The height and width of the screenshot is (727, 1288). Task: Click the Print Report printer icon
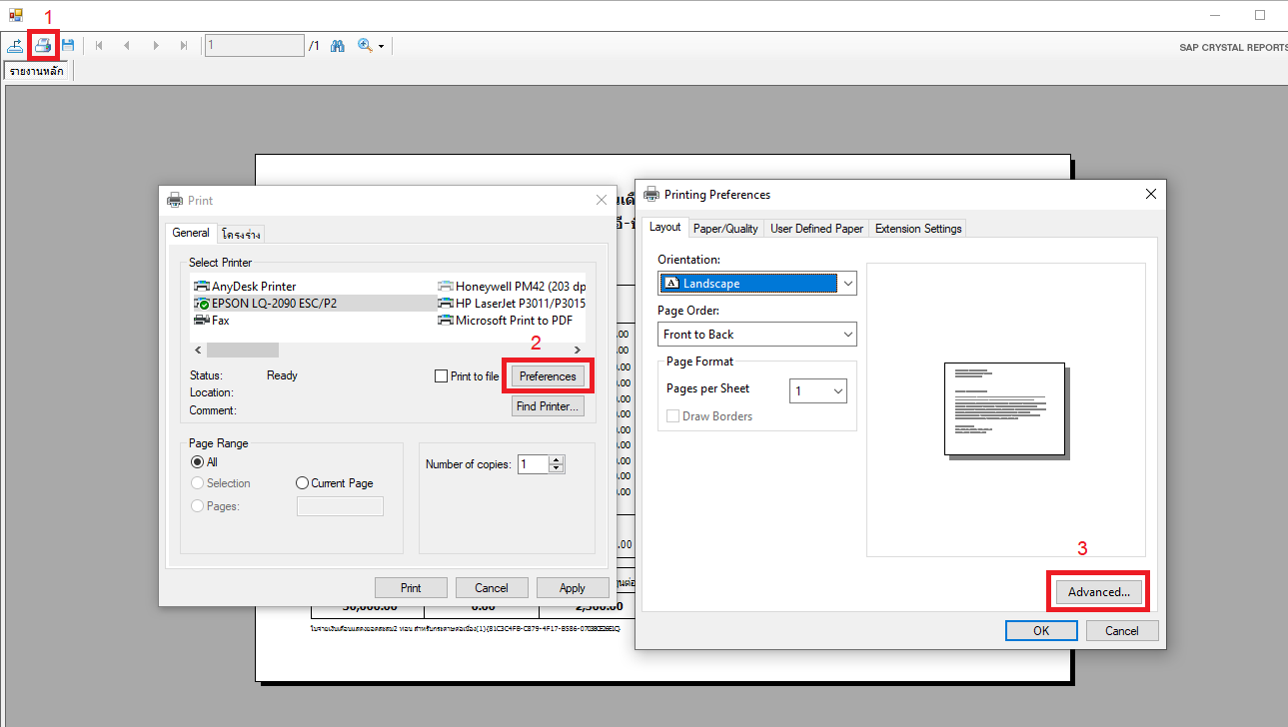pyautogui.click(x=43, y=46)
